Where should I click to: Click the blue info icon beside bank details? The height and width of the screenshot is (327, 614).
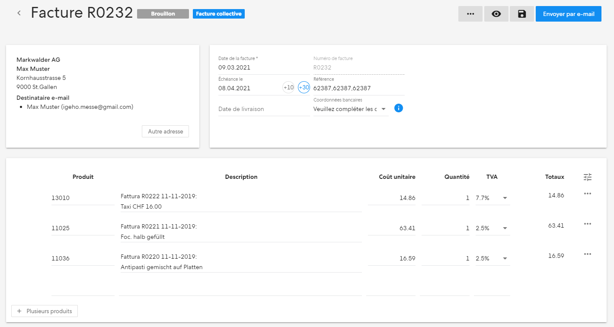399,108
